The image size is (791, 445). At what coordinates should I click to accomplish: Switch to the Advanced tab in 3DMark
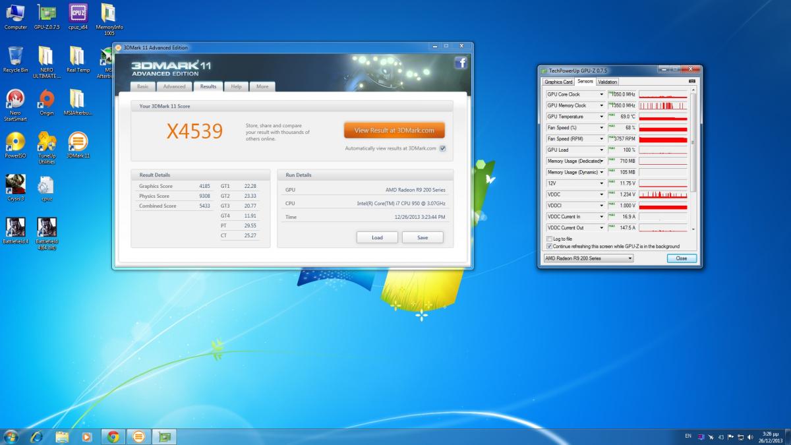tap(174, 86)
